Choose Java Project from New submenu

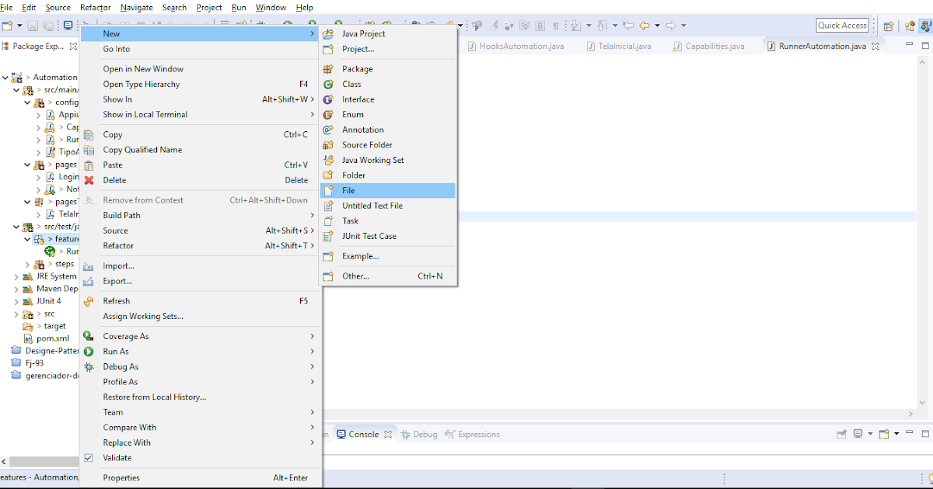click(x=387, y=33)
